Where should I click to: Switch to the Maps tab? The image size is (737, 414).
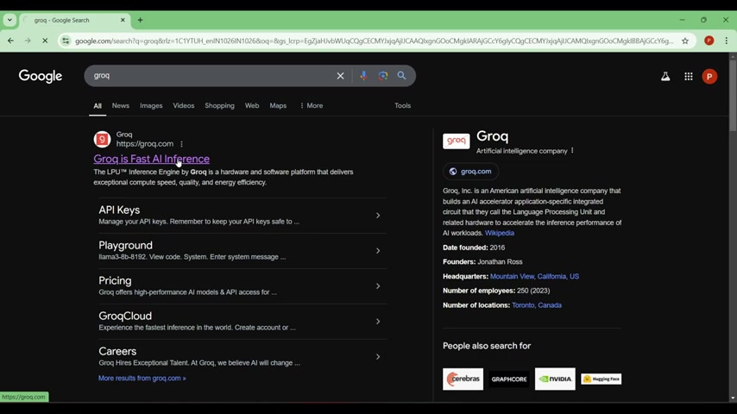pos(278,106)
